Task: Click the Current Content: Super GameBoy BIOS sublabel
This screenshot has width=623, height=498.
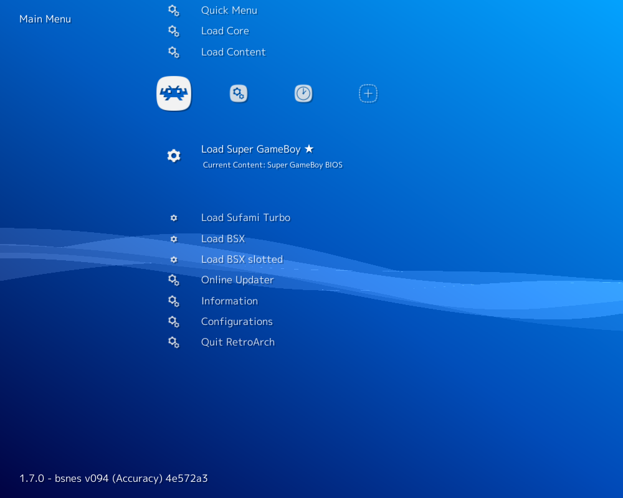Action: [x=273, y=165]
